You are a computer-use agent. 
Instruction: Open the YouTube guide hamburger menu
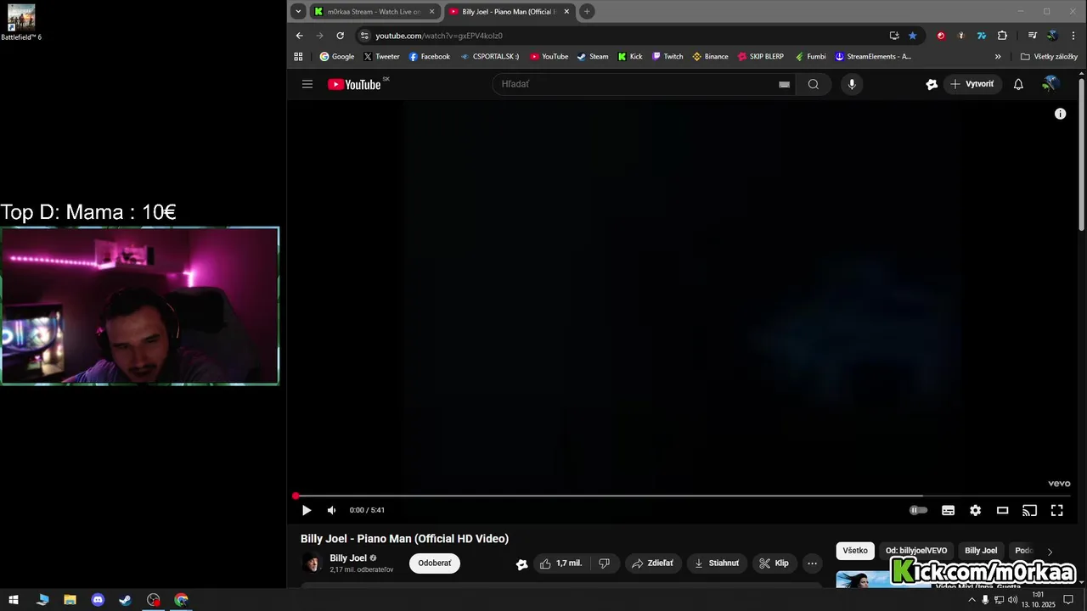click(307, 84)
